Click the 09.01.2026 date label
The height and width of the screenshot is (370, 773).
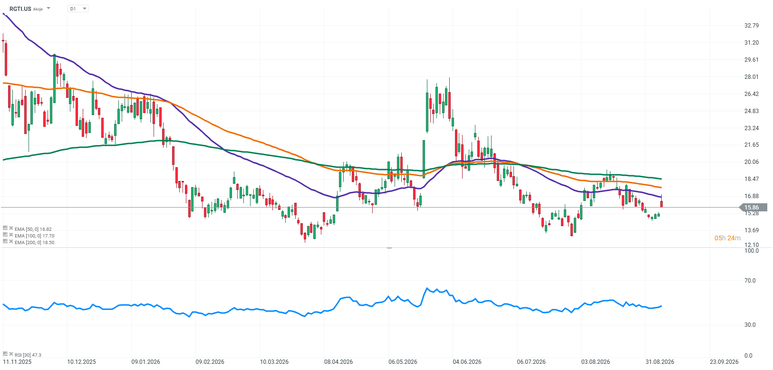[145, 362]
